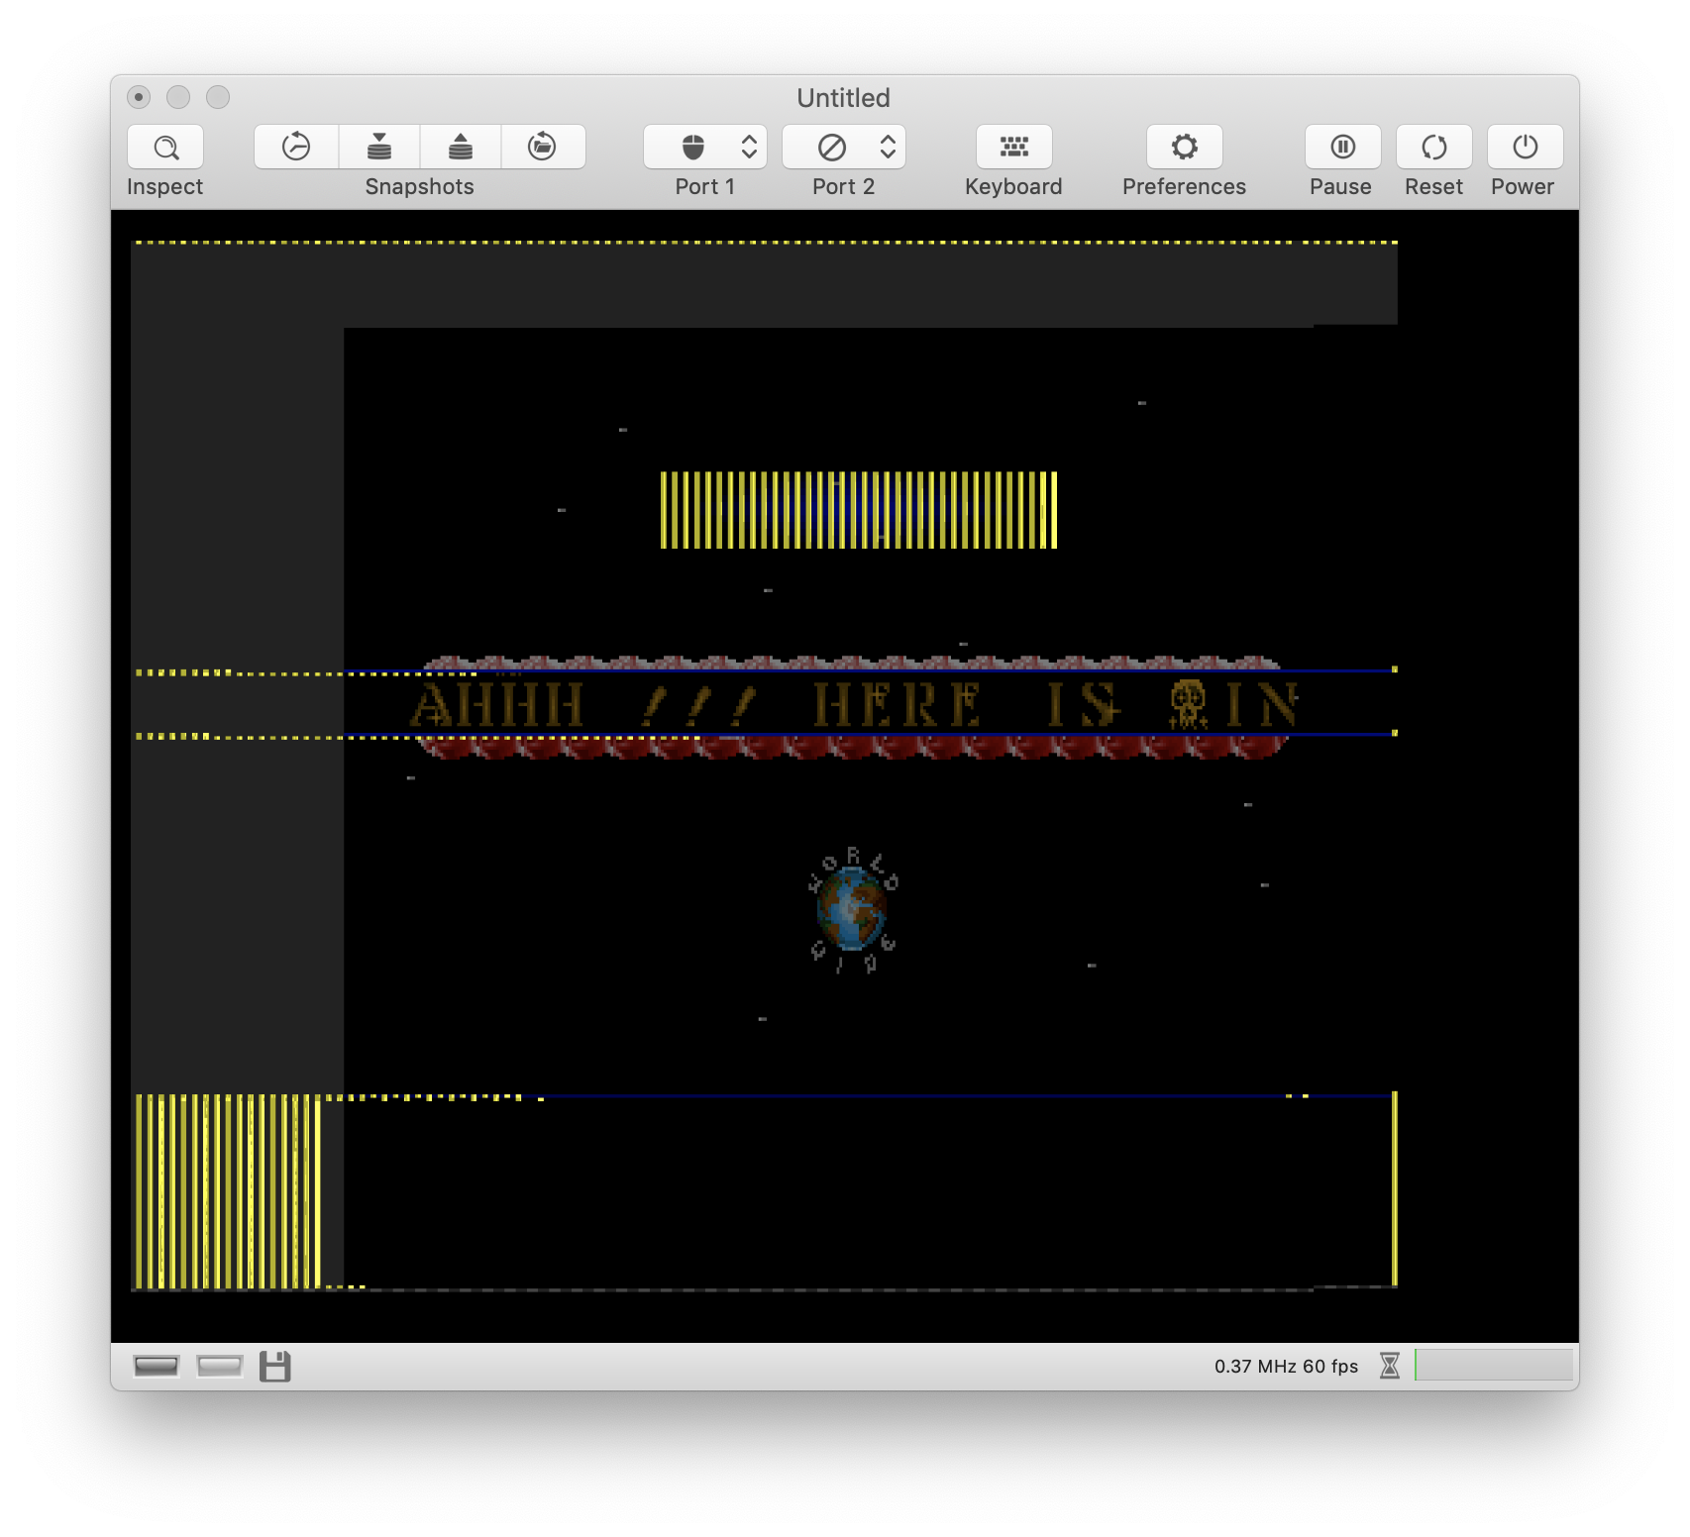The width and height of the screenshot is (1690, 1537).
Task: Restore snapshot with up-arrow disk icon
Action: (461, 148)
